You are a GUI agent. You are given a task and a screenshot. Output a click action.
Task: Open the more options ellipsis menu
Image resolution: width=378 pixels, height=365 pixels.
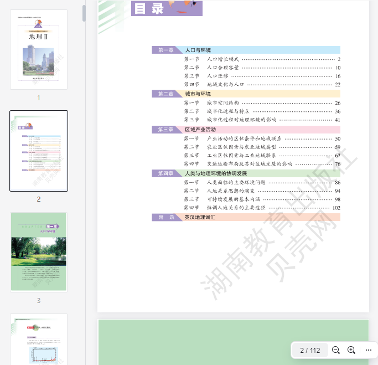(x=369, y=350)
